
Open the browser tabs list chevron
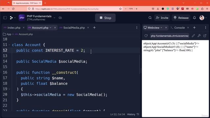pyautogui.click(x=183, y=3)
